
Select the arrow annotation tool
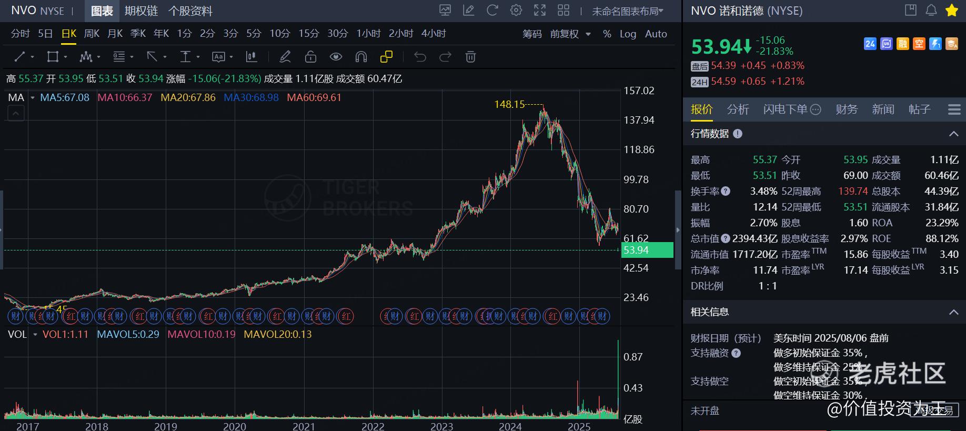point(152,56)
